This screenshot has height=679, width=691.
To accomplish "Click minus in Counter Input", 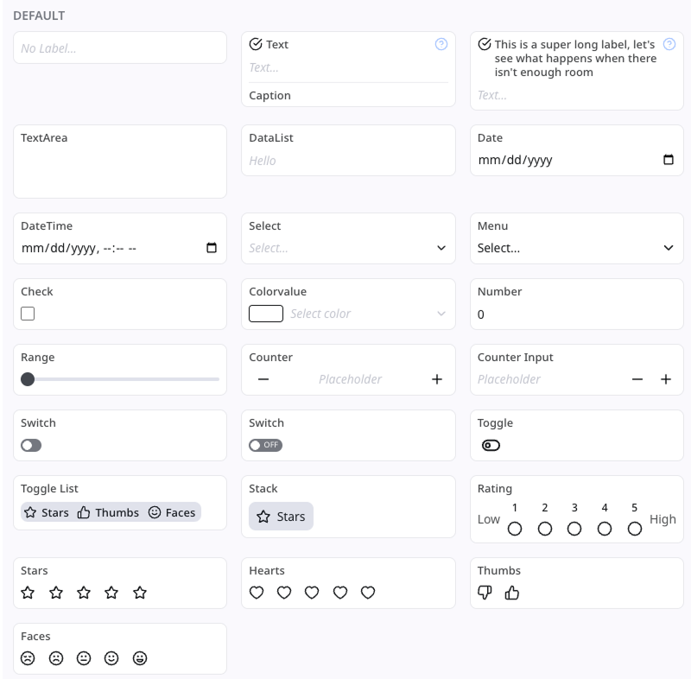I will pyautogui.click(x=637, y=379).
